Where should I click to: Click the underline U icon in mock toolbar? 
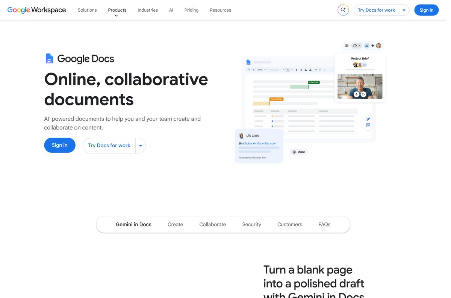301,70
